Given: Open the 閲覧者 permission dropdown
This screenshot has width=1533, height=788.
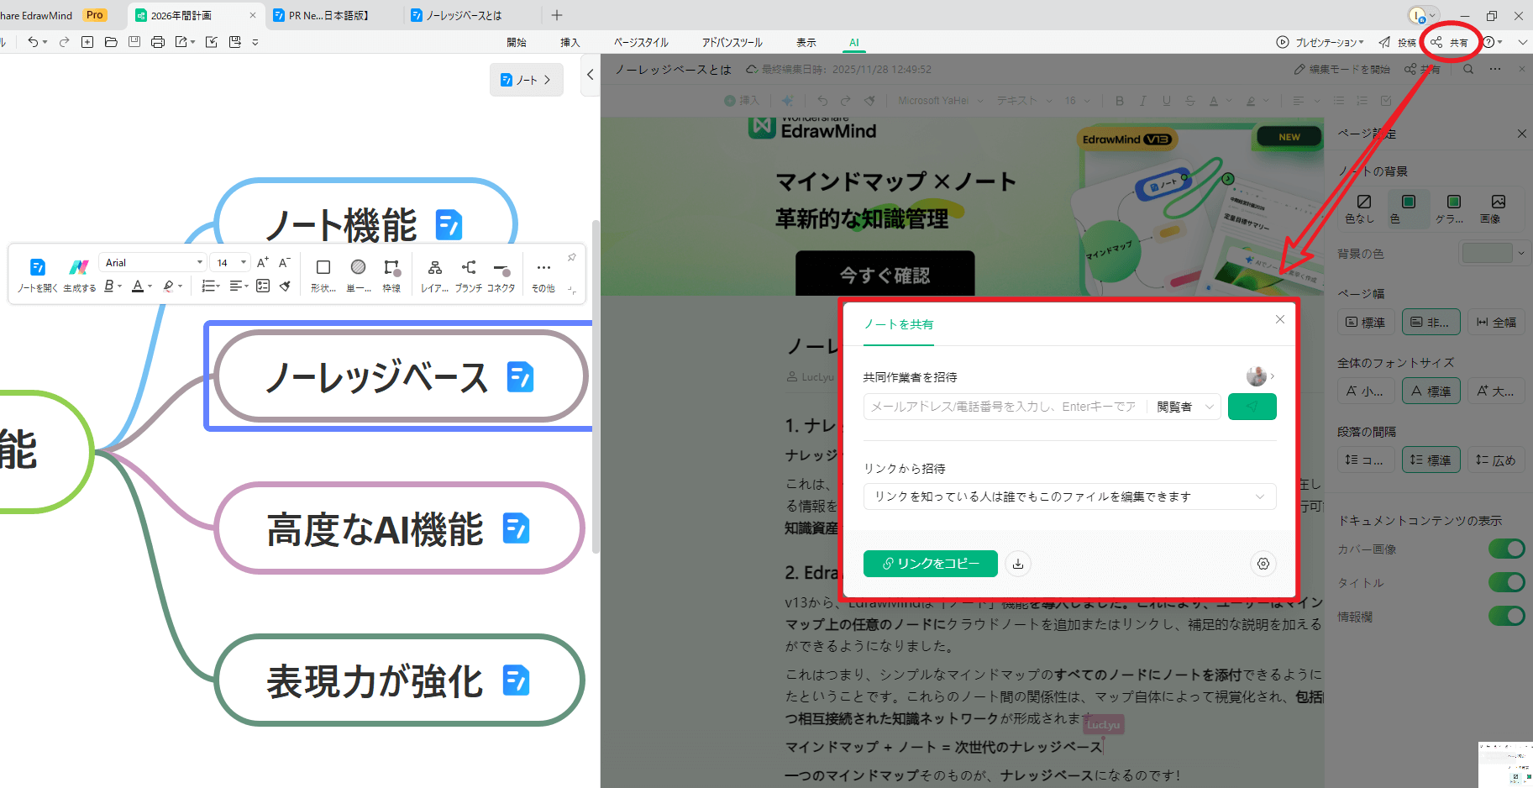Looking at the screenshot, I should point(1184,407).
